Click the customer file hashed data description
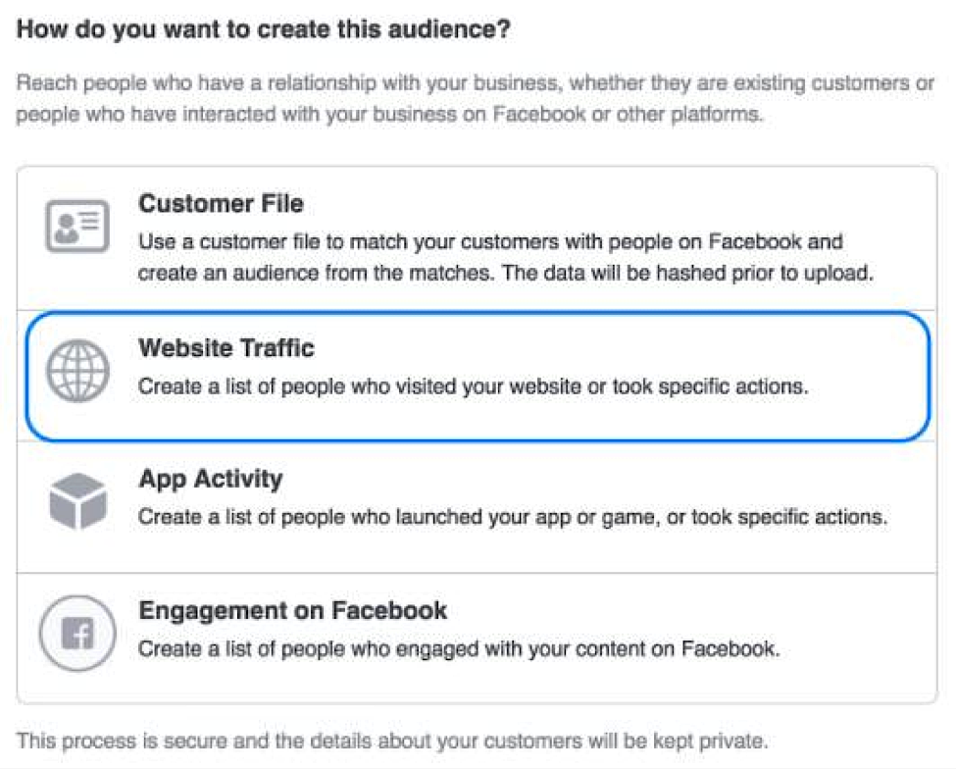 [x=505, y=257]
